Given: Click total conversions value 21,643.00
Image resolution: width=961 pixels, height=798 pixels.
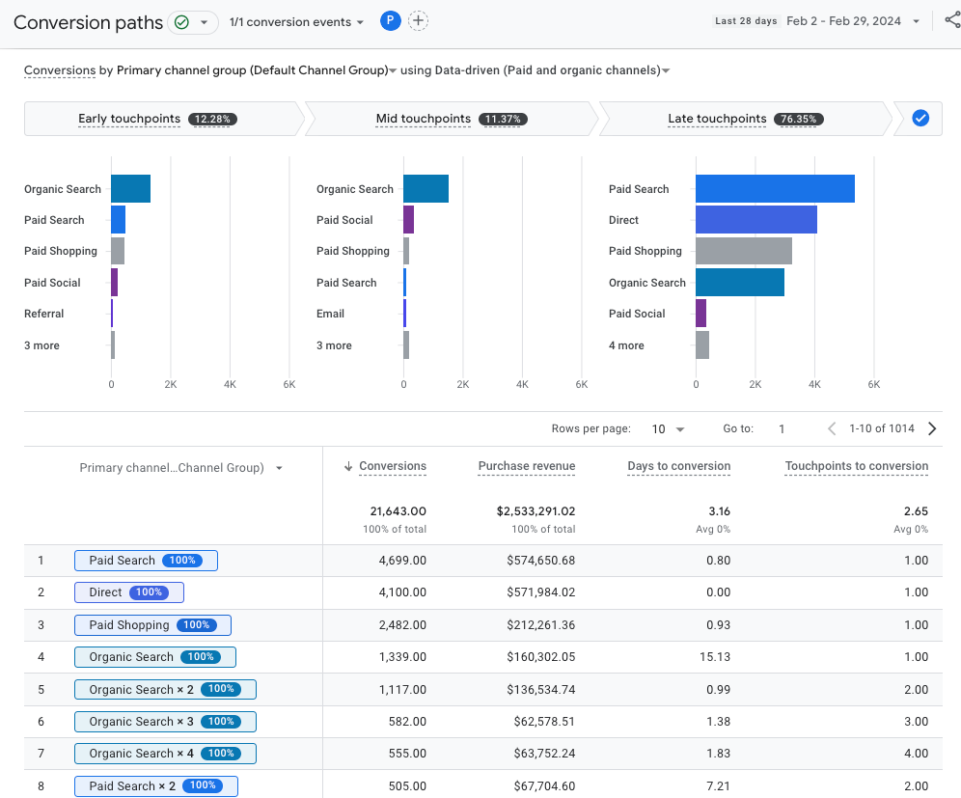Looking at the screenshot, I should [398, 511].
